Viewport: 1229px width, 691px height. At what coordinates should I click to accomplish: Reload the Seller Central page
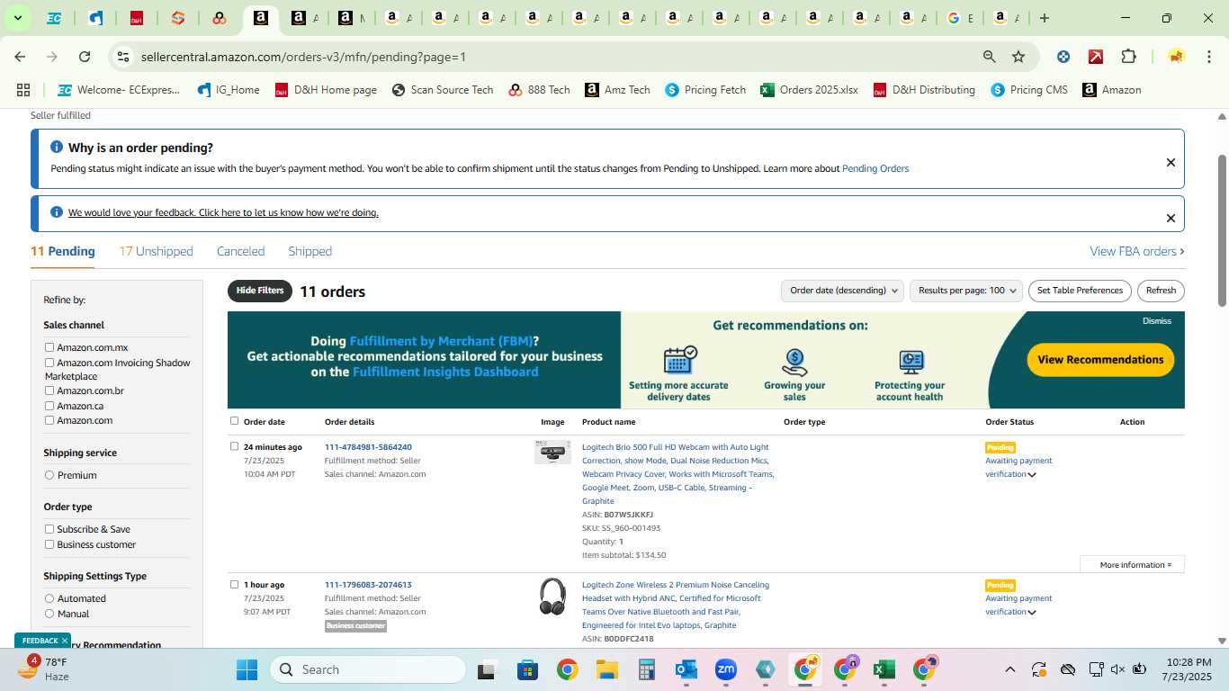click(x=85, y=57)
